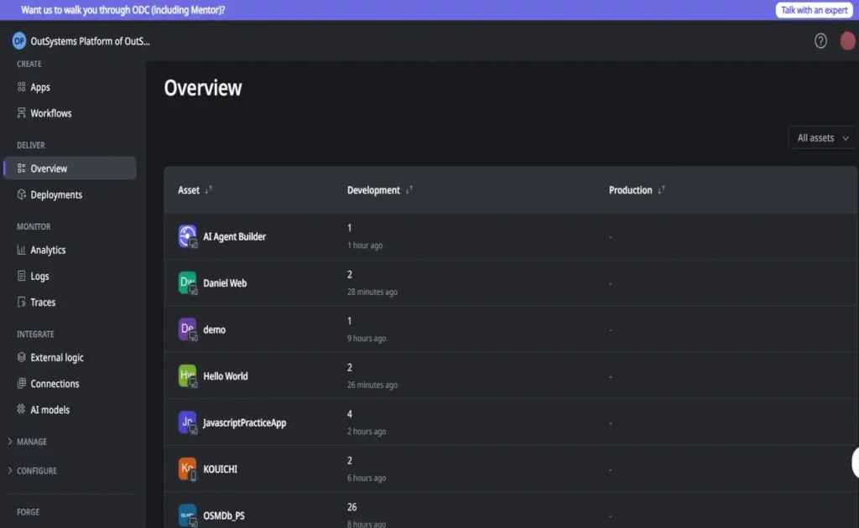Select Overview in the Deliver section
The image size is (859, 528).
[x=69, y=168]
